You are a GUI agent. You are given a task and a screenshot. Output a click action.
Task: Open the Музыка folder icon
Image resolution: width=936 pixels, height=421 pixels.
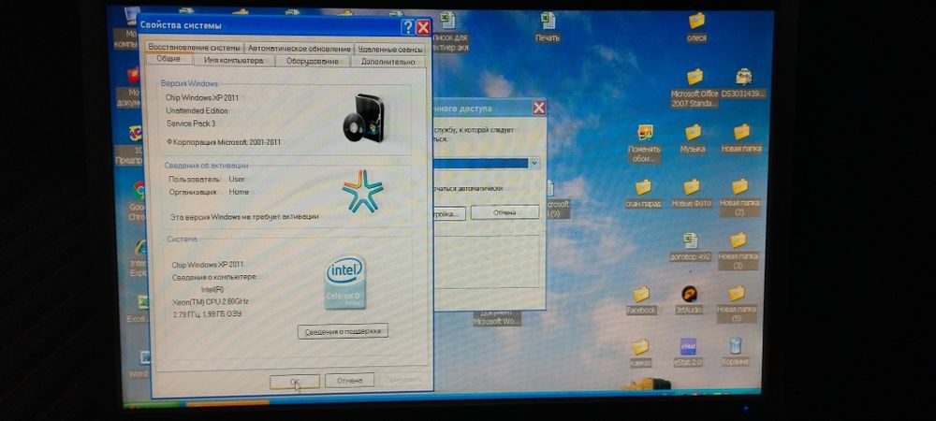[693, 133]
